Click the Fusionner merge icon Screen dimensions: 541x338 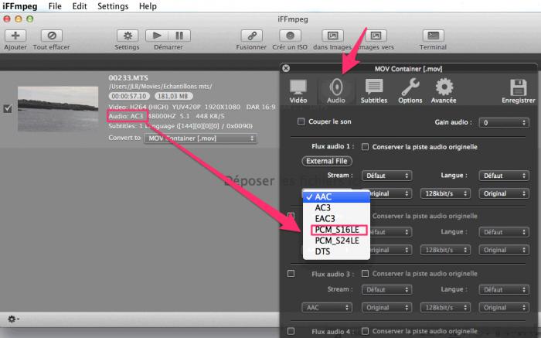pyautogui.click(x=251, y=36)
